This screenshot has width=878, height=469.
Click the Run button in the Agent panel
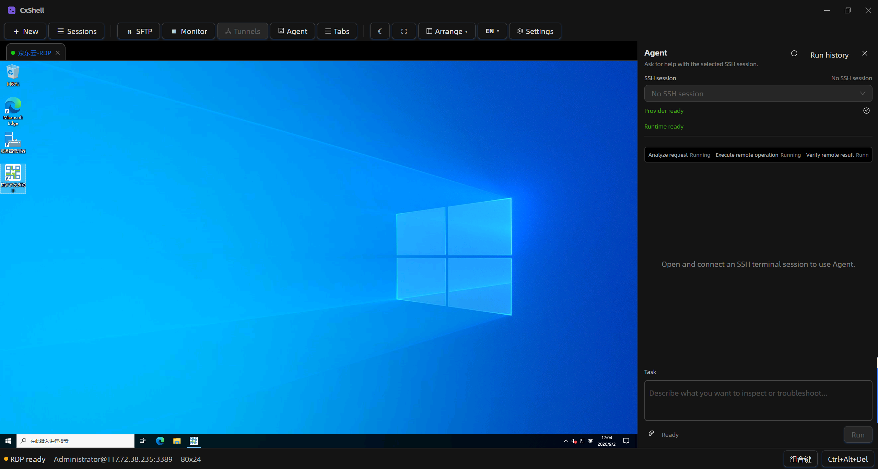pyautogui.click(x=858, y=435)
